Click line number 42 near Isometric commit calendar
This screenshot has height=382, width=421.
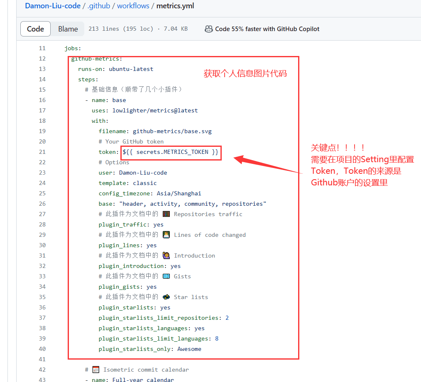click(42, 369)
